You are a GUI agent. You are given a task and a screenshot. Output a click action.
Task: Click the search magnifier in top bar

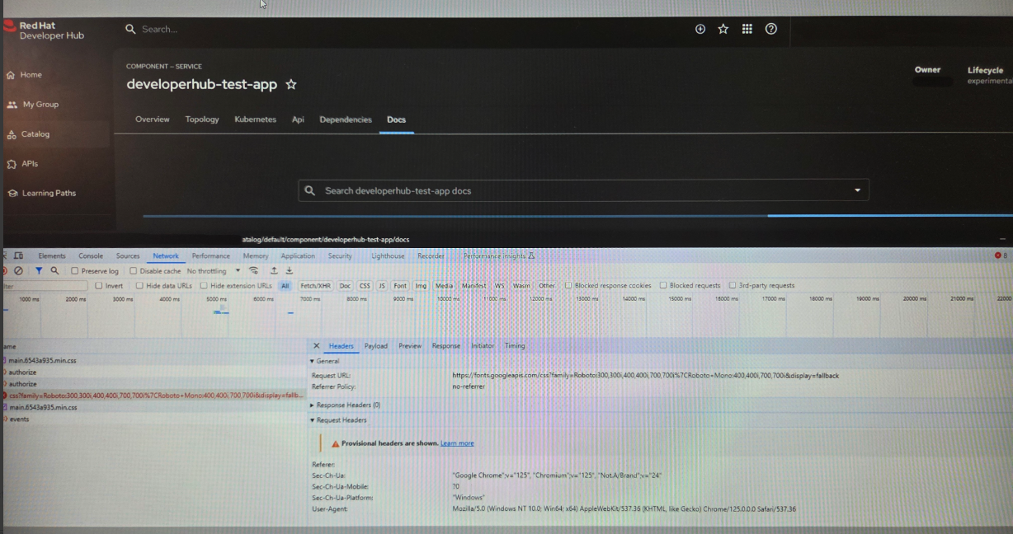tap(130, 29)
